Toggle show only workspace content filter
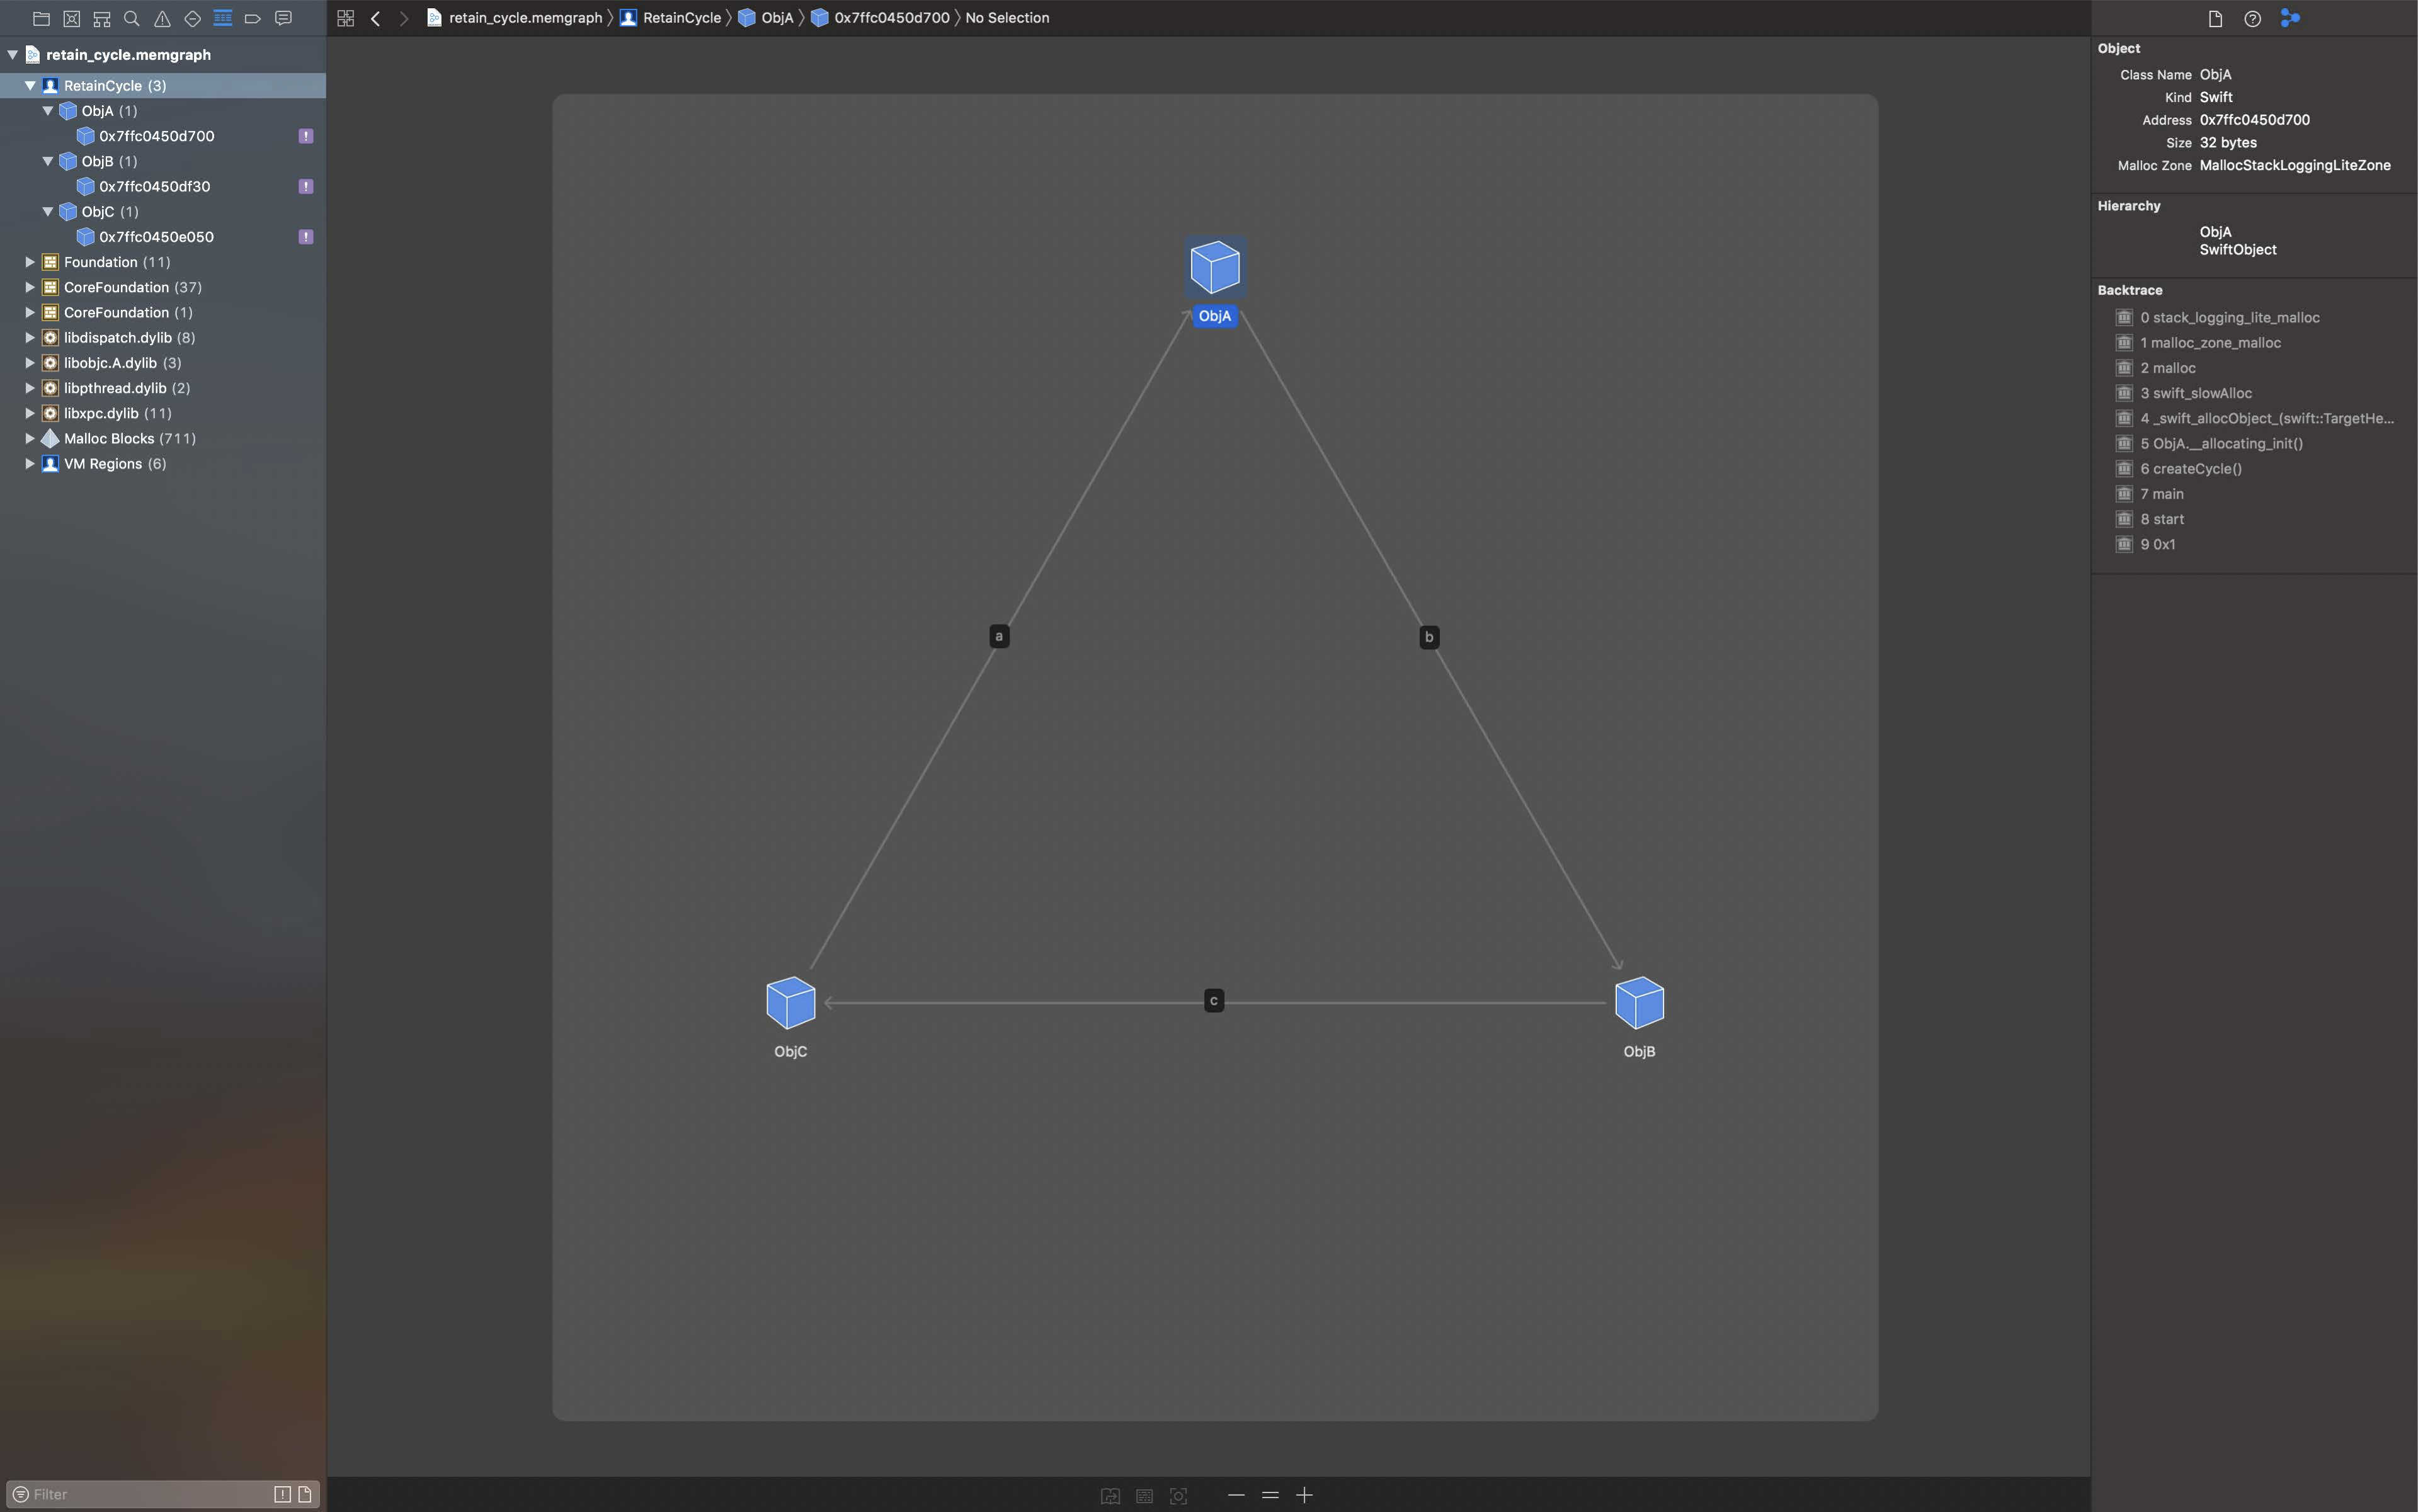 pos(305,1494)
